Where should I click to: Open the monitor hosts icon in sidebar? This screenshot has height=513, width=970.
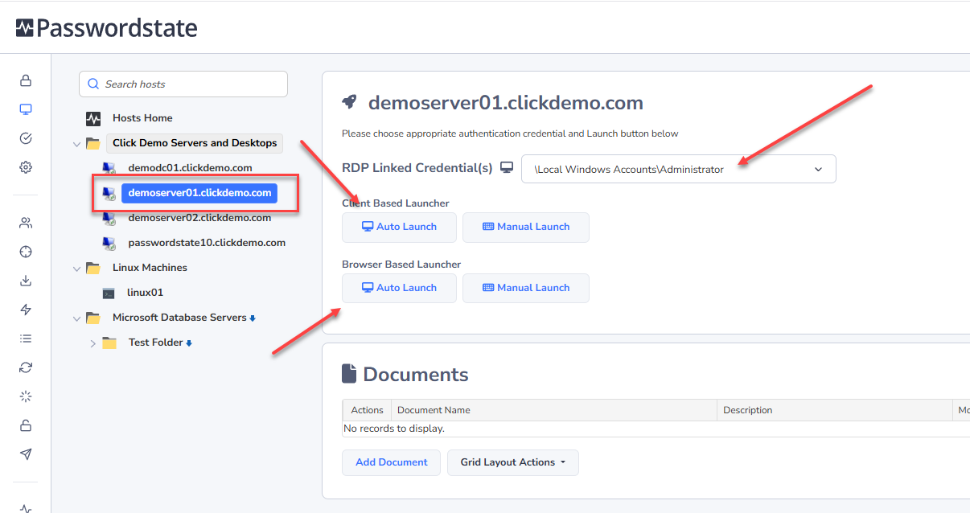26,109
